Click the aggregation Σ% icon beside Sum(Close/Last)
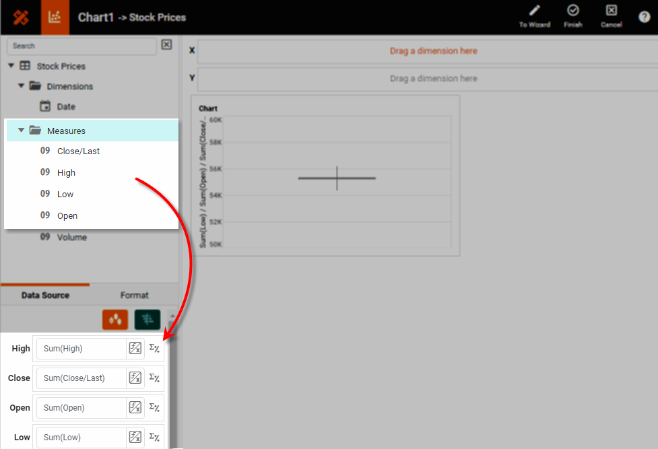The width and height of the screenshot is (658, 449). (154, 378)
